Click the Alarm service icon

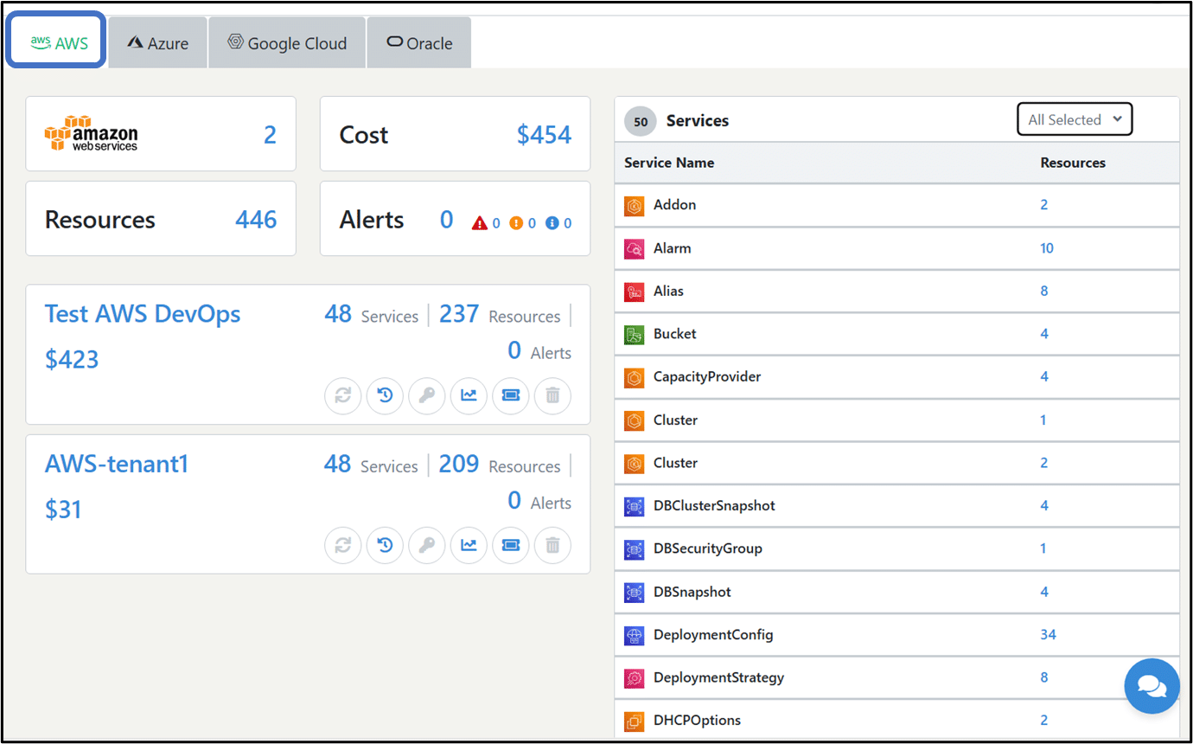[x=634, y=249]
